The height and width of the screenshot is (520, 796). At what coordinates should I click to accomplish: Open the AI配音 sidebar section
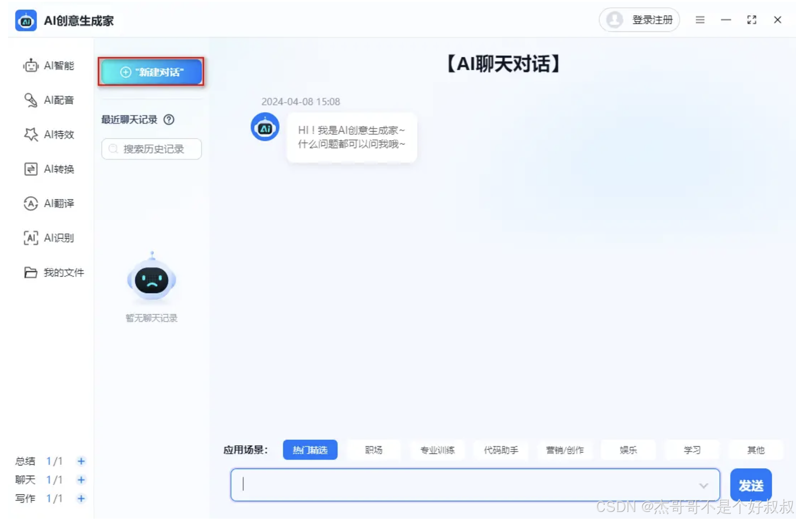pyautogui.click(x=49, y=100)
